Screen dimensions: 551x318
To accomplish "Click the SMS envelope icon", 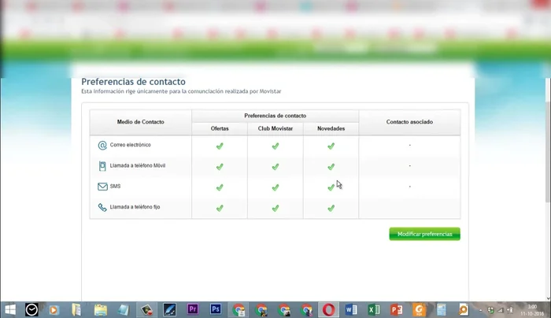I will (102, 187).
